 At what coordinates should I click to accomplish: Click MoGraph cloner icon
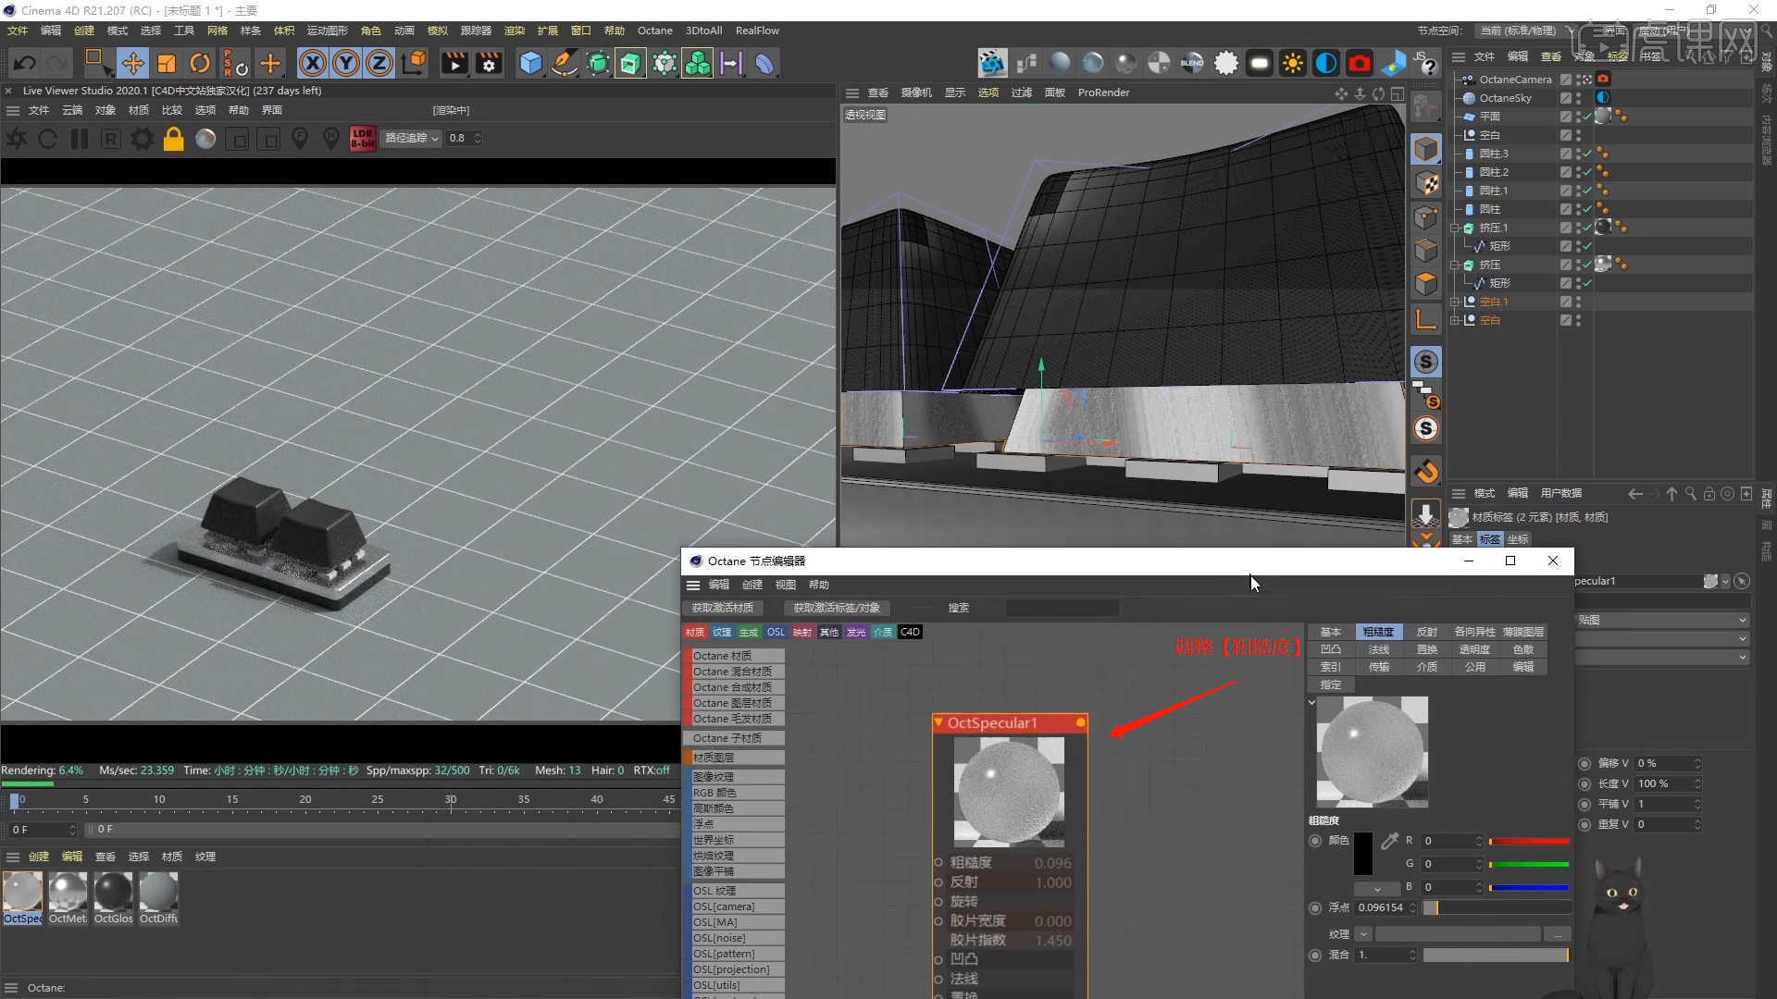(697, 63)
